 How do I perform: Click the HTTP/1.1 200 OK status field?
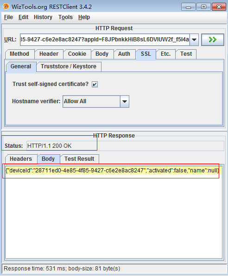(125, 146)
